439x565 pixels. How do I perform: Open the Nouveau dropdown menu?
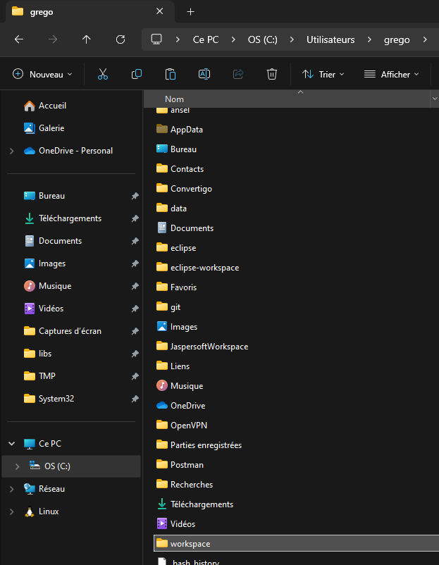pos(42,74)
